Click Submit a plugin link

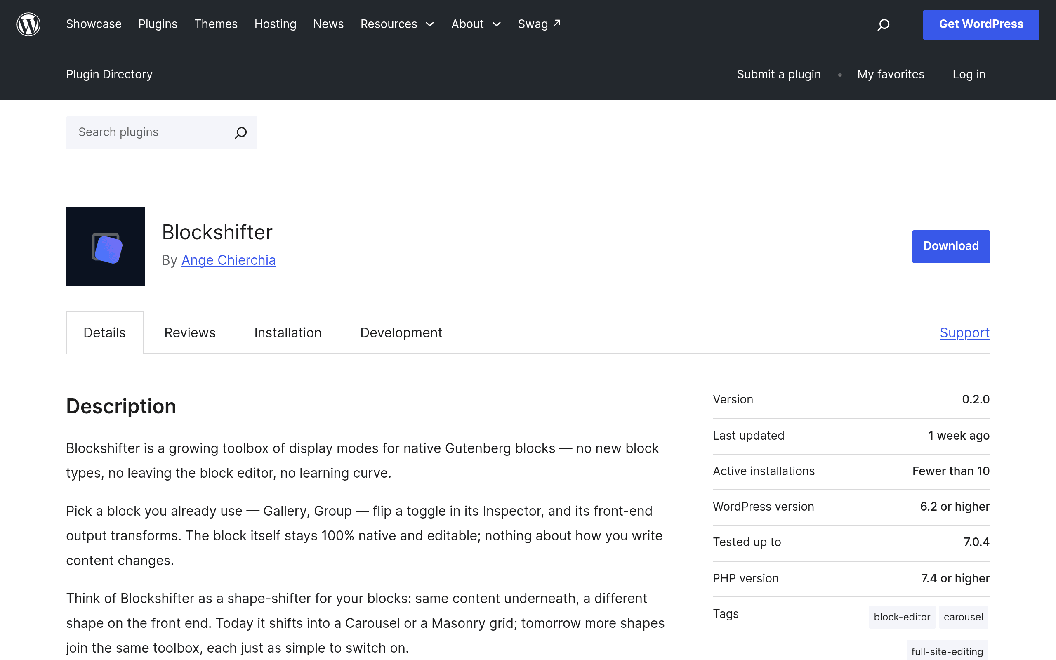[x=779, y=74]
